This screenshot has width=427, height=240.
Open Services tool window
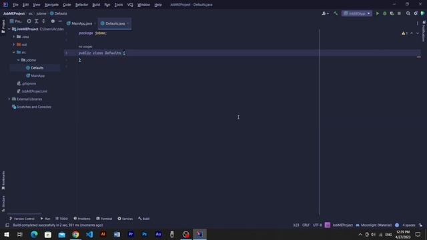(125, 219)
